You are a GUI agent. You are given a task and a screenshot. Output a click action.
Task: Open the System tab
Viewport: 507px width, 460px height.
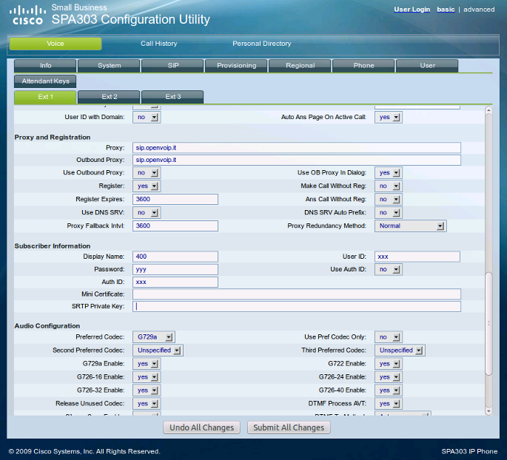(x=109, y=66)
